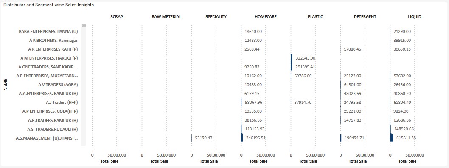Viewport: 449px width, 168px height.
Task: Select distributor A K BROTHERS, Ramnagar
Action: (x=53, y=41)
